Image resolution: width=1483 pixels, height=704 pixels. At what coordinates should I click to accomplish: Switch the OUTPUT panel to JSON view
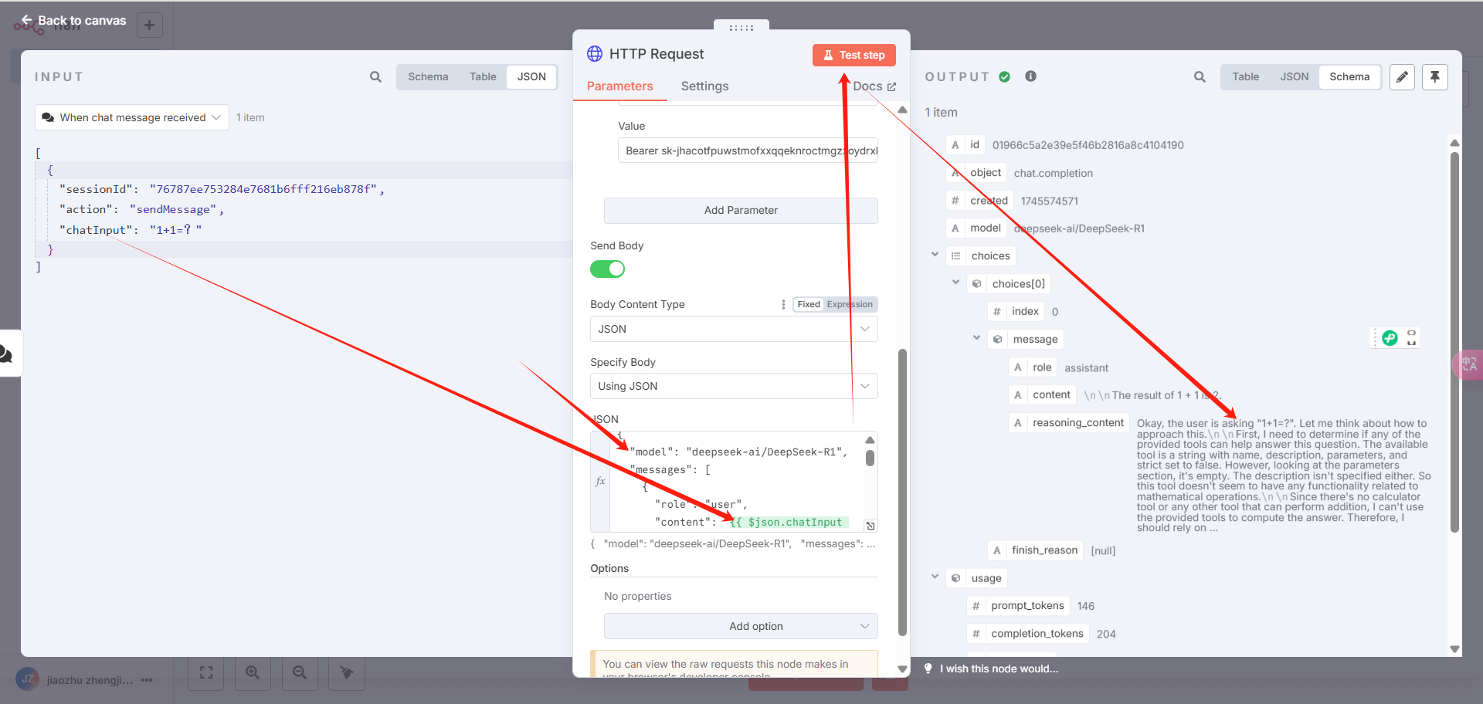click(1294, 76)
